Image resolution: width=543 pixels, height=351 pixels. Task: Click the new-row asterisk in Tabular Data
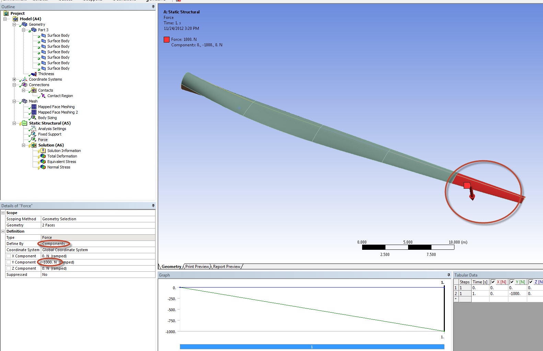[x=456, y=299]
